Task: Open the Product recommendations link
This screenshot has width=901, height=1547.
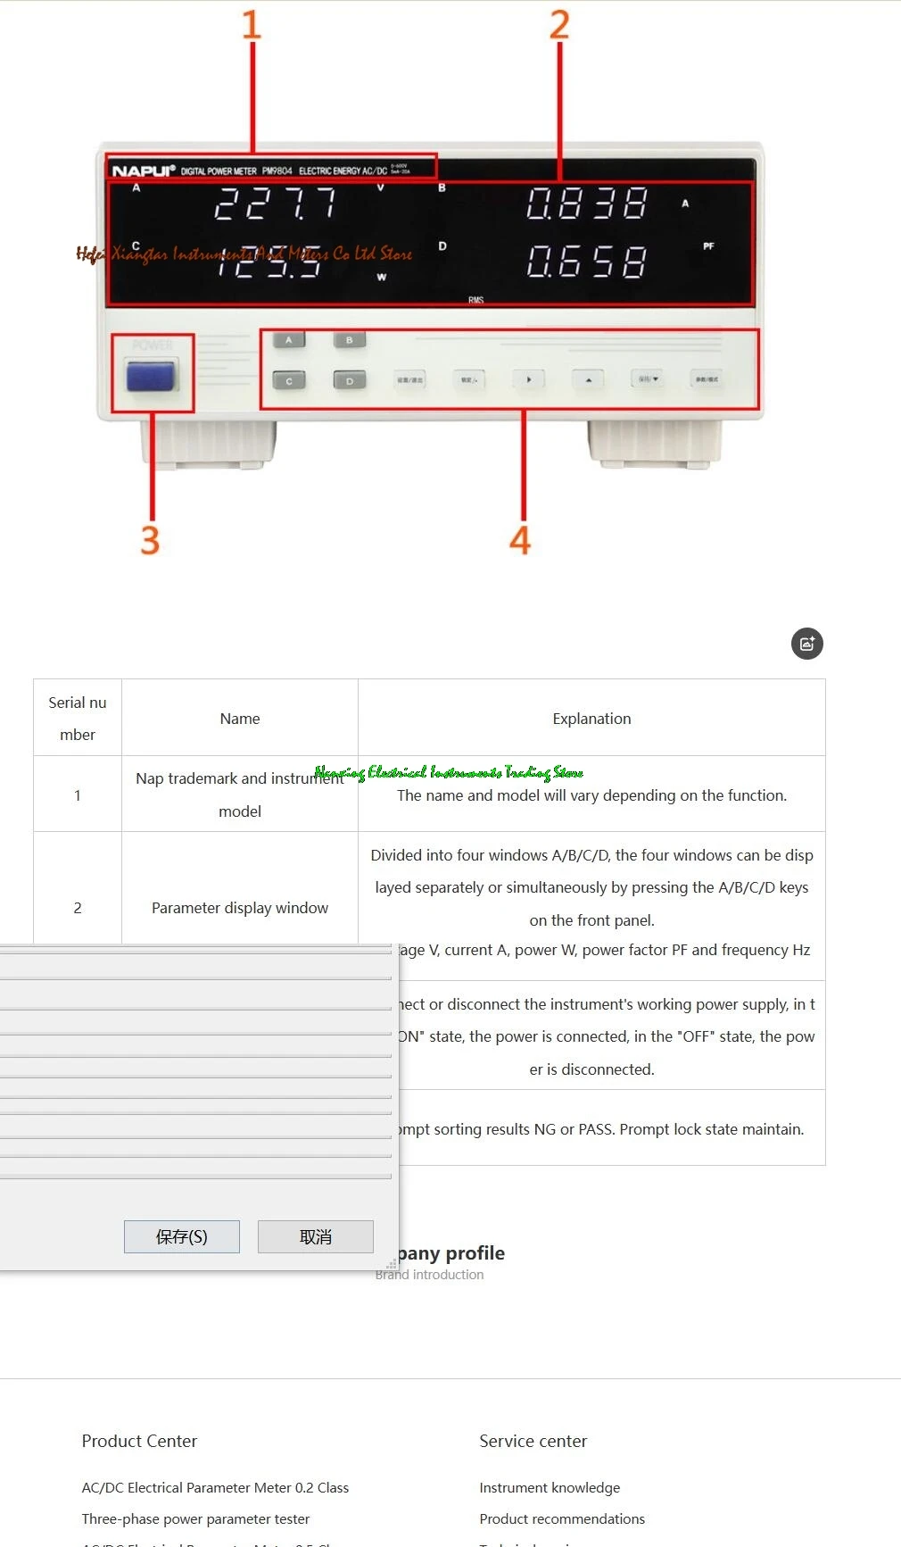Action: [562, 1518]
